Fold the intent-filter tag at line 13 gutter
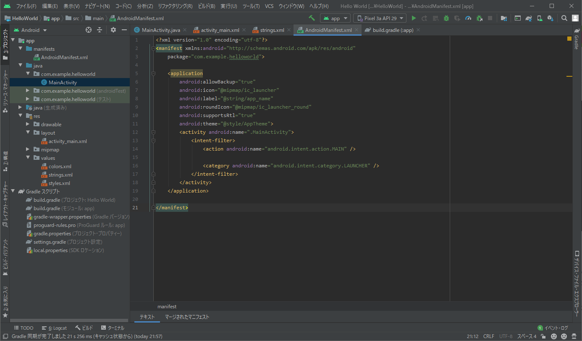This screenshot has height=341, width=582. pos(153,141)
